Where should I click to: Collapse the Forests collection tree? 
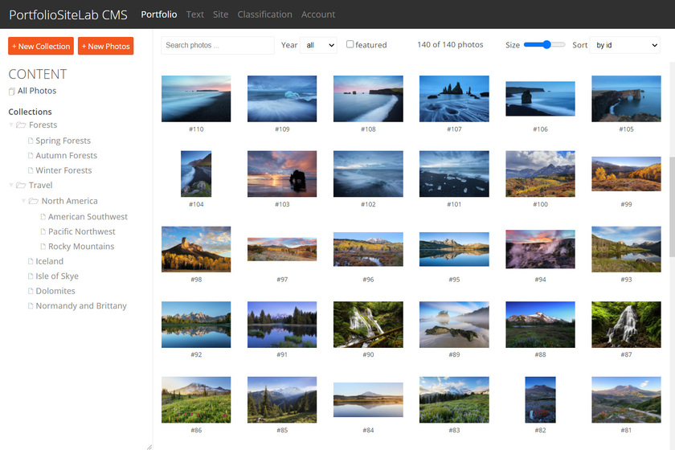(11, 125)
